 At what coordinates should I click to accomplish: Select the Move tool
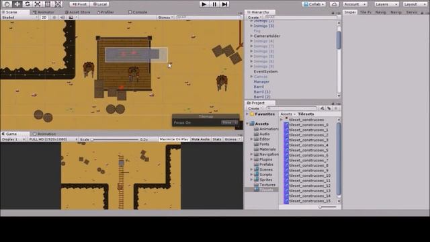pyautogui.click(x=17, y=4)
